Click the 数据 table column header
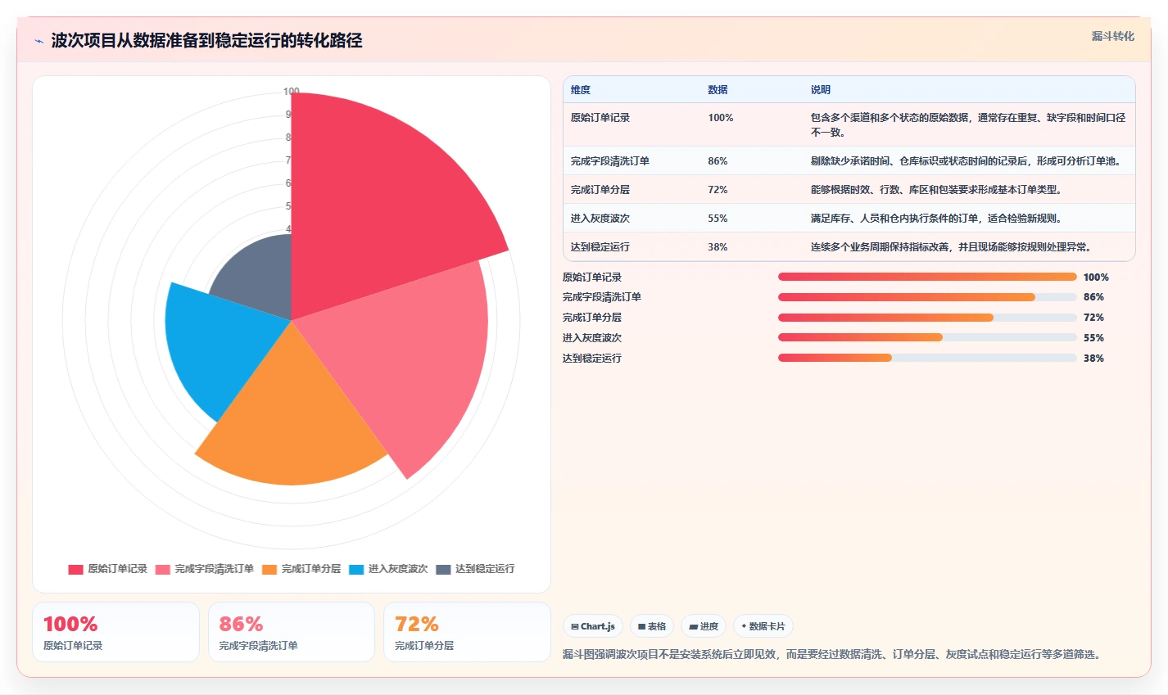 (x=718, y=90)
